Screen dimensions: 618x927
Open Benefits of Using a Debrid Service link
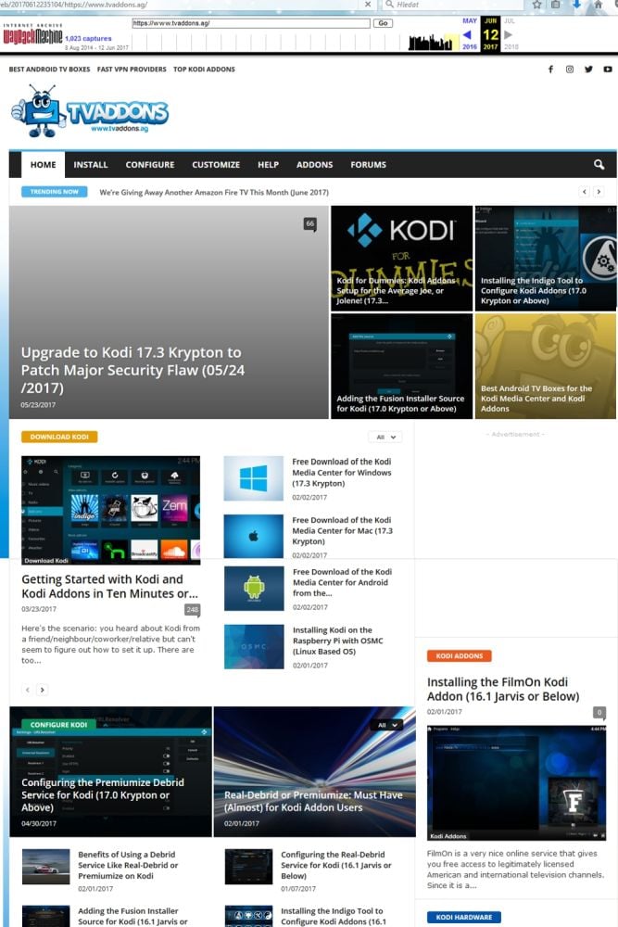click(128, 865)
